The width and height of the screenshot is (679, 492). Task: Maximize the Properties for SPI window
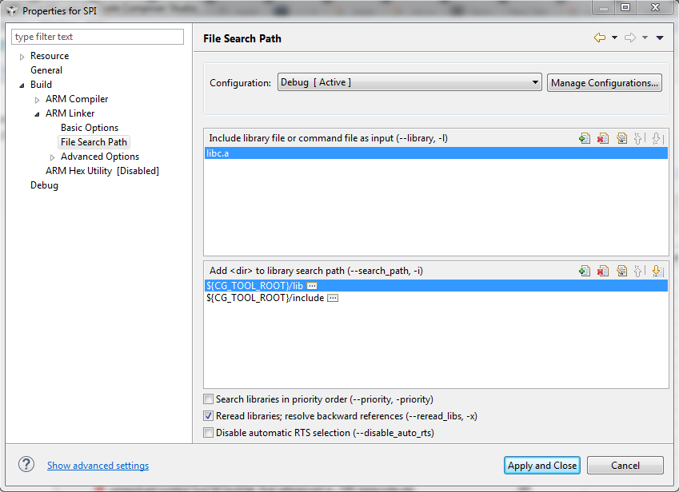(625, 7)
